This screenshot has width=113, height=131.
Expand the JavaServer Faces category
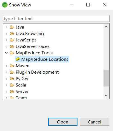[6, 46]
